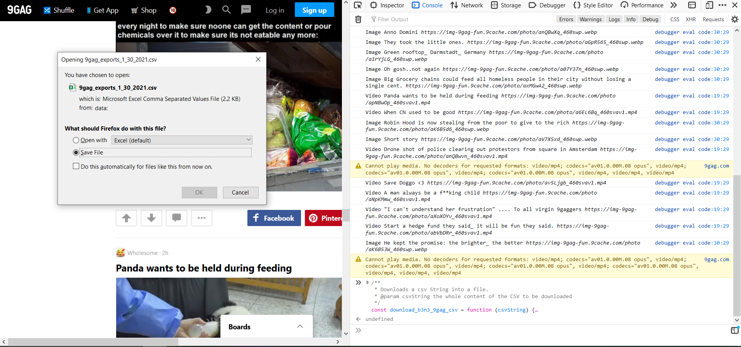This screenshot has height=347, width=741.
Task: Toggle multi-line editor mode icon
Action: (x=735, y=330)
